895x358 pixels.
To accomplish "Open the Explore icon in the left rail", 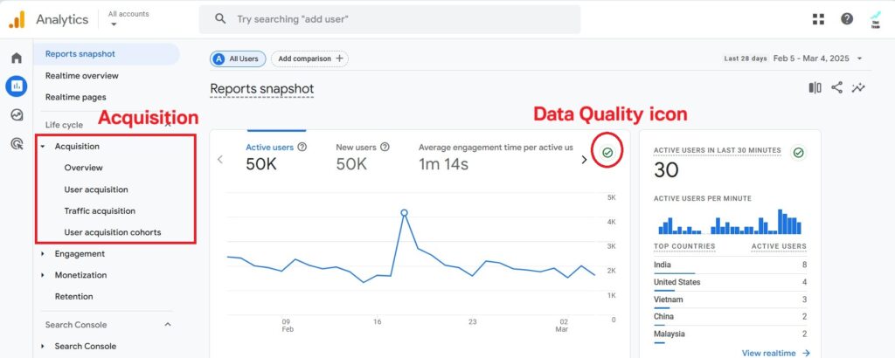I will [17, 115].
